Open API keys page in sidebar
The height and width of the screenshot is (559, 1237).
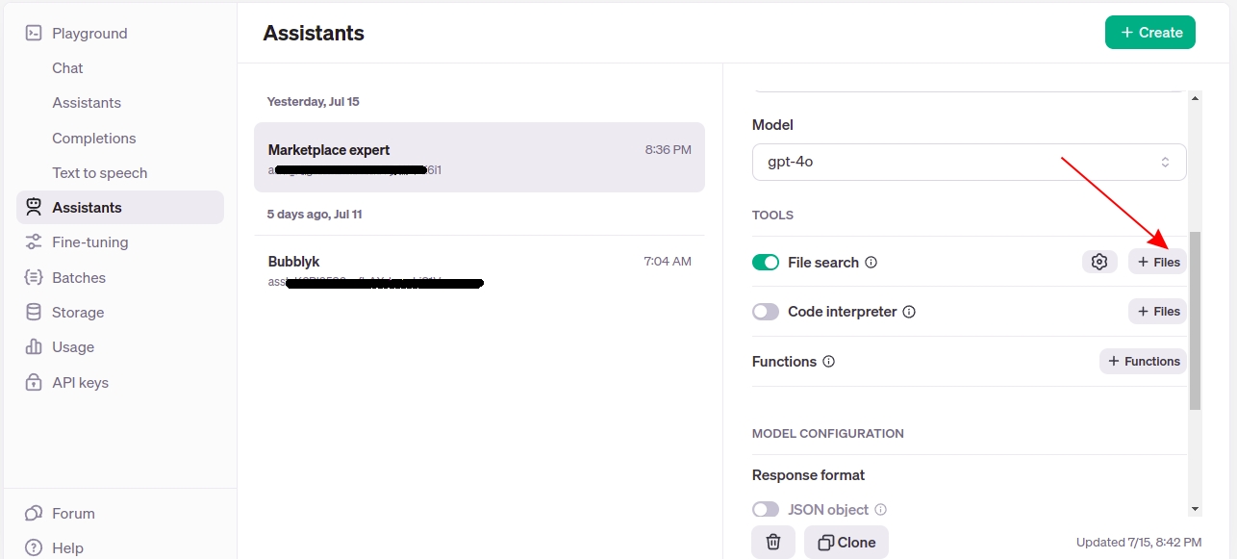point(80,382)
